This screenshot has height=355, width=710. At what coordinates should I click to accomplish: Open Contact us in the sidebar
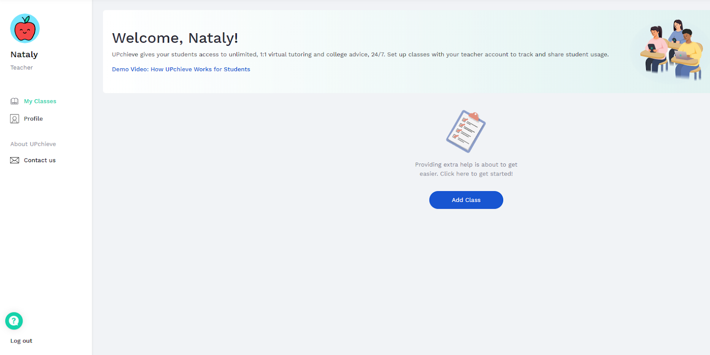coord(40,160)
